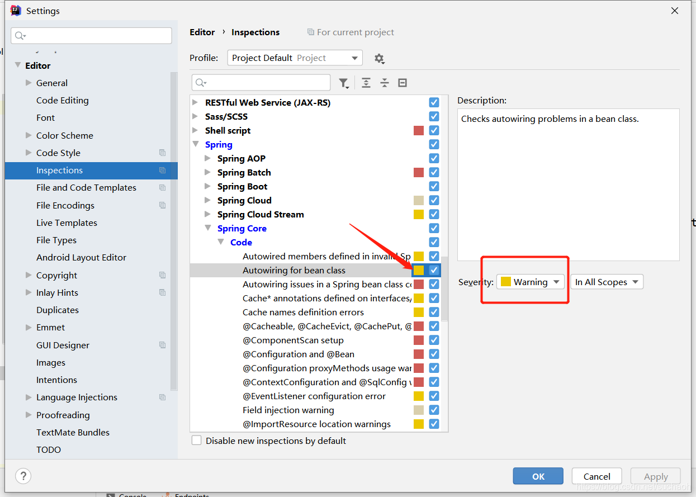Collapse the Spring Core group

pyautogui.click(x=207, y=228)
